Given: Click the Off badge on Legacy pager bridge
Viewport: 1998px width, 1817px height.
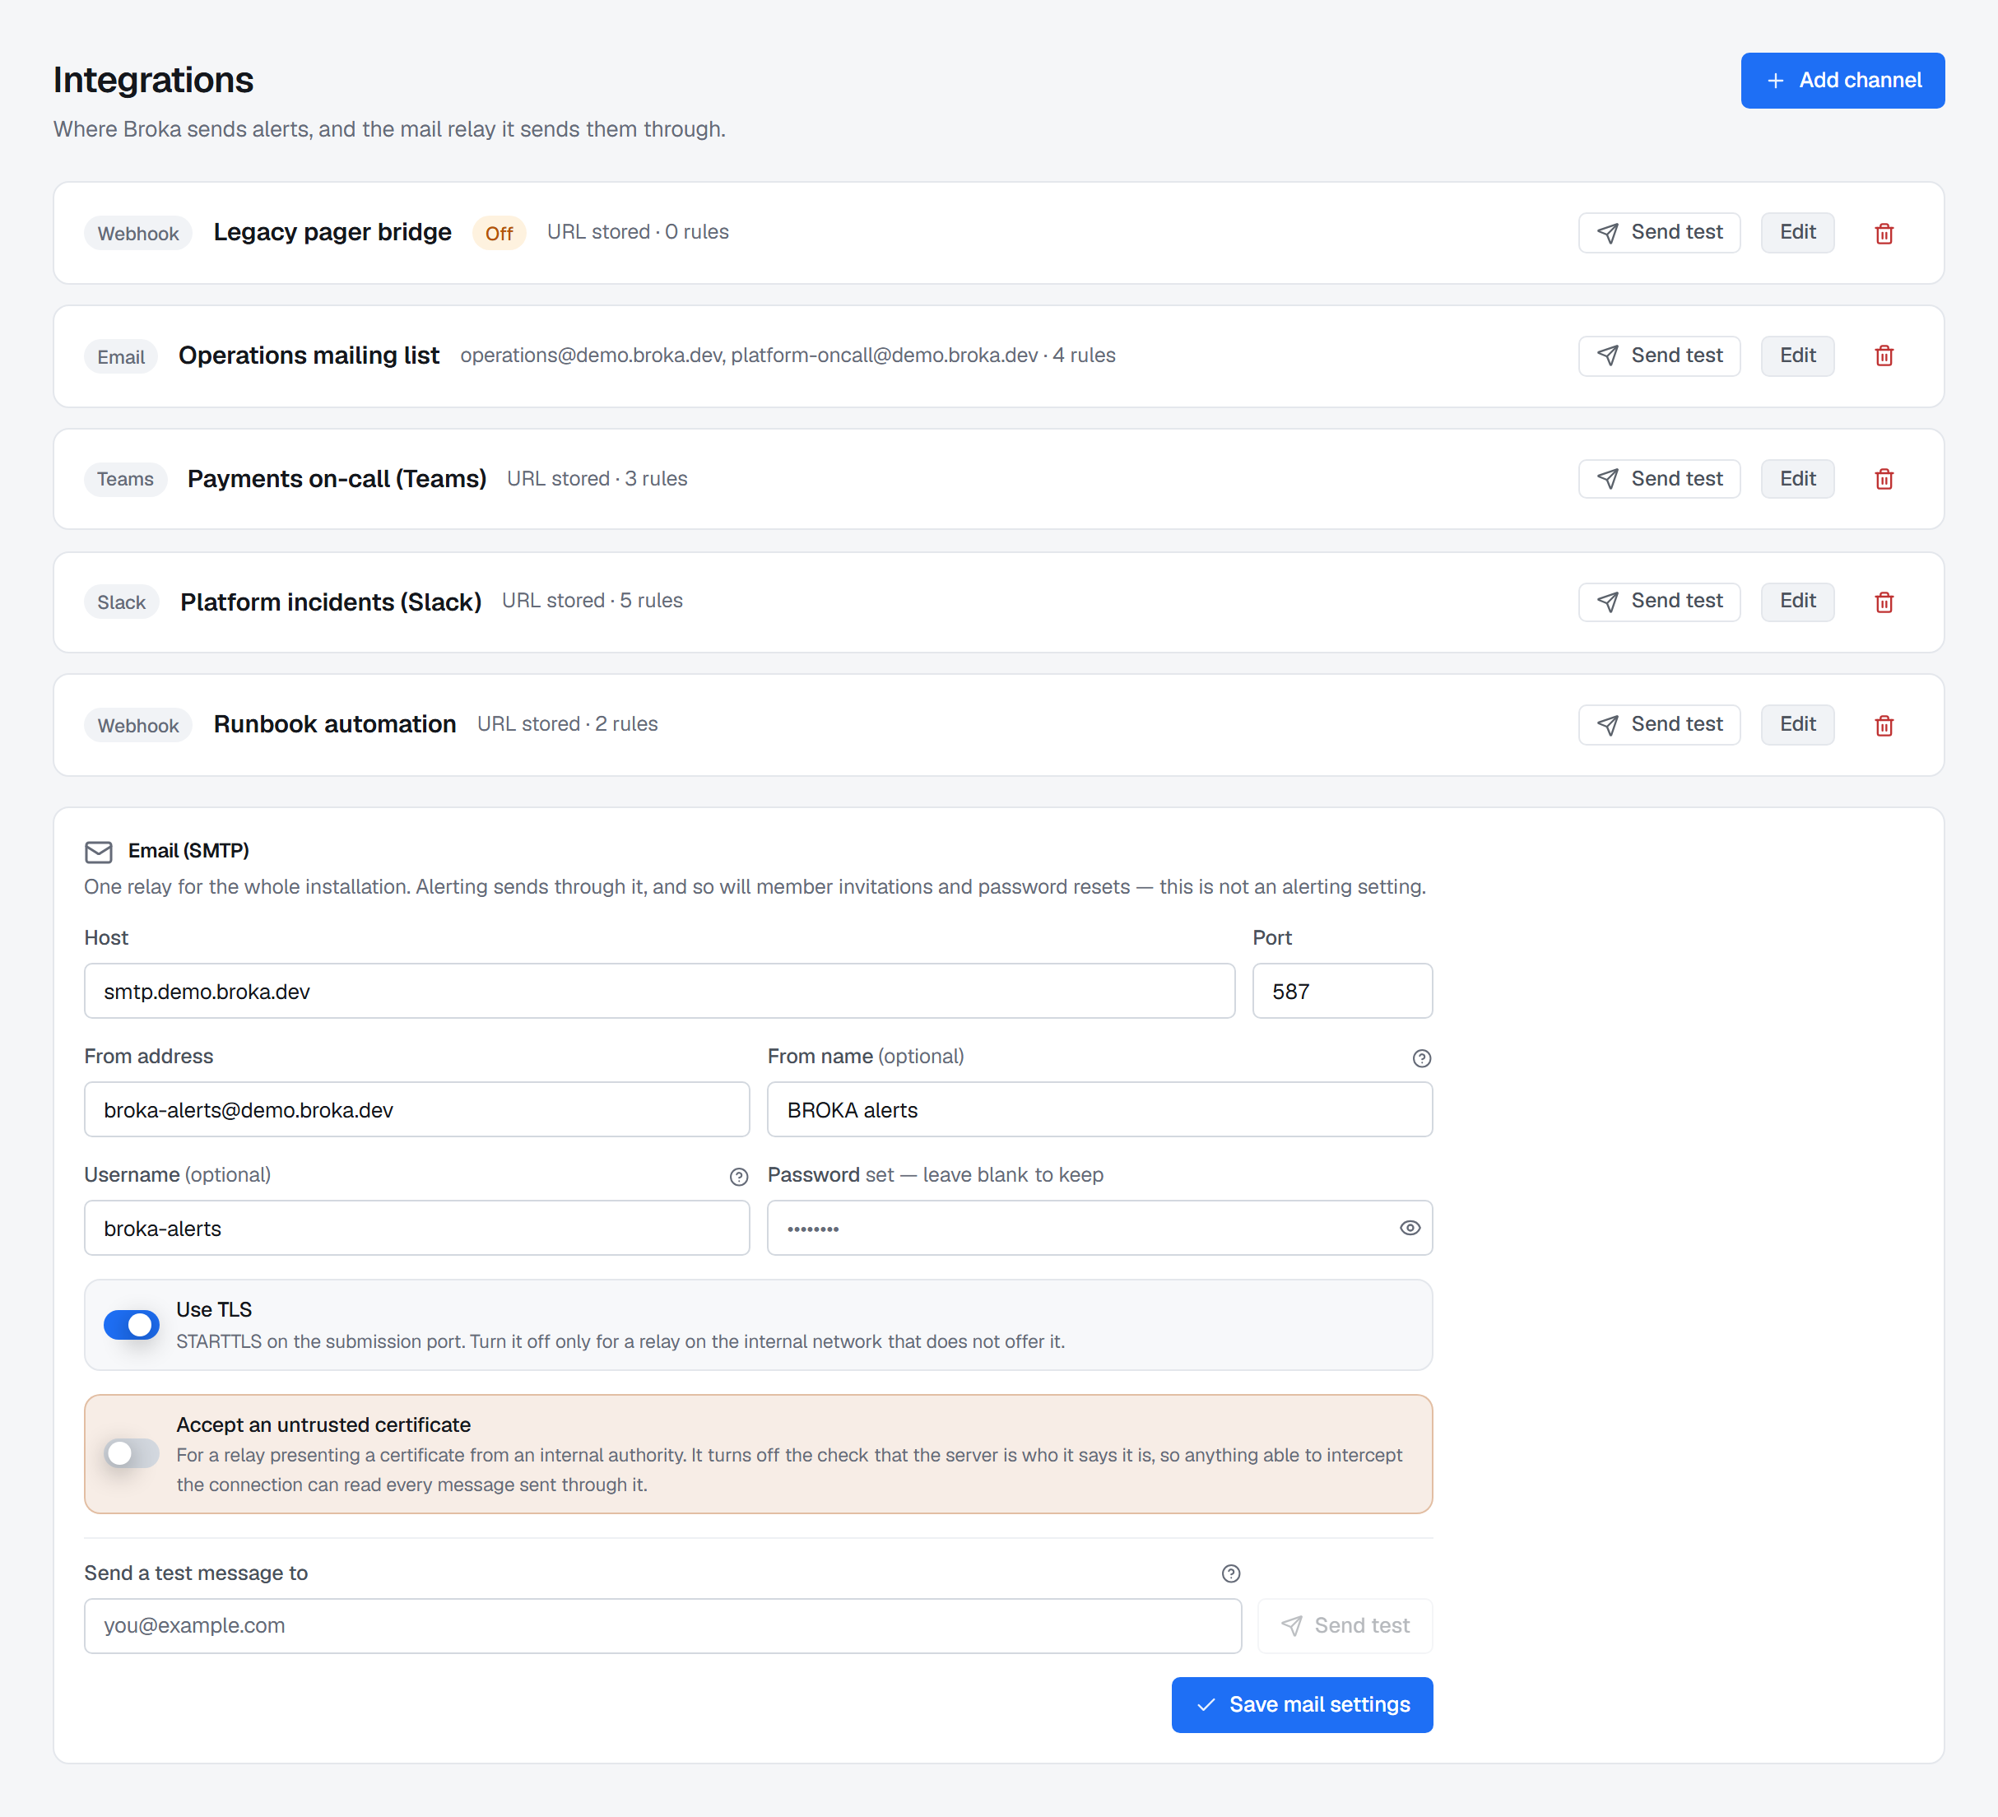Looking at the screenshot, I should [x=499, y=233].
